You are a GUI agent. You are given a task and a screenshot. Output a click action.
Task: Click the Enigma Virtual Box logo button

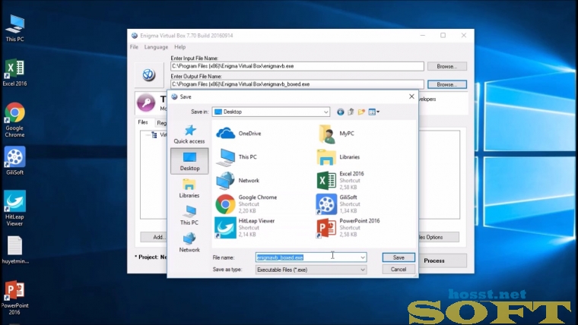tap(149, 74)
